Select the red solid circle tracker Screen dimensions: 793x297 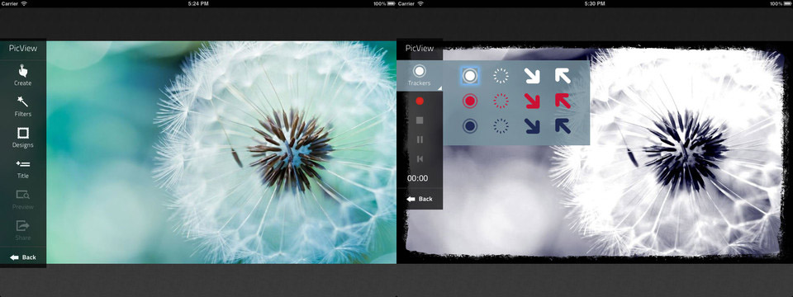click(x=470, y=101)
